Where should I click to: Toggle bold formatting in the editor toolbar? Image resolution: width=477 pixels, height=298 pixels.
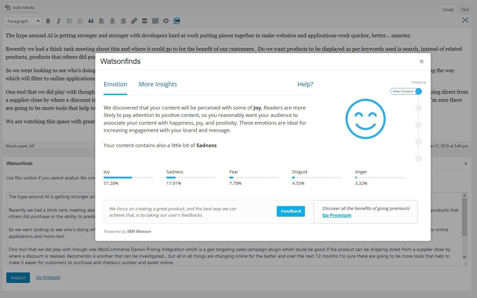(48, 21)
